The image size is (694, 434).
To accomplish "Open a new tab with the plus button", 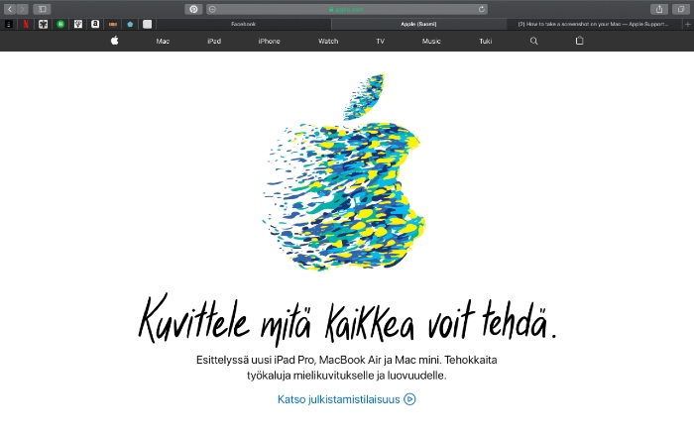I will (x=688, y=25).
